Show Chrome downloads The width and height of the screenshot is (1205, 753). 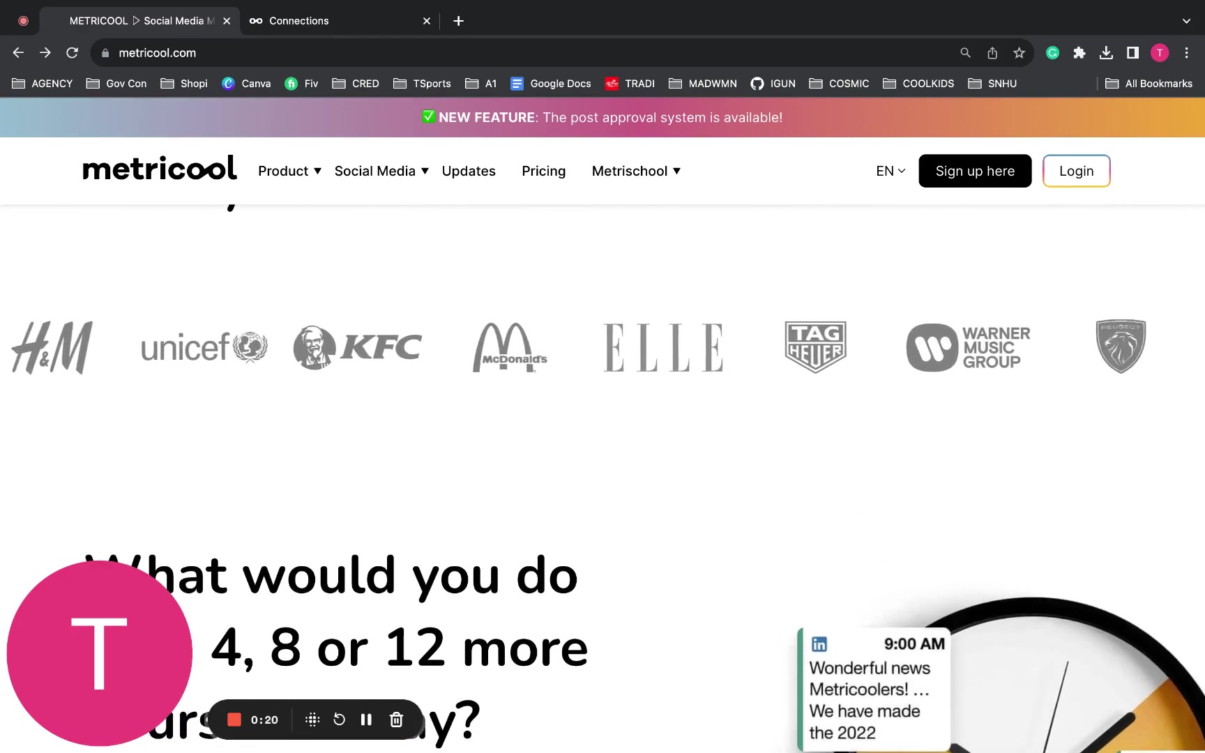1106,52
